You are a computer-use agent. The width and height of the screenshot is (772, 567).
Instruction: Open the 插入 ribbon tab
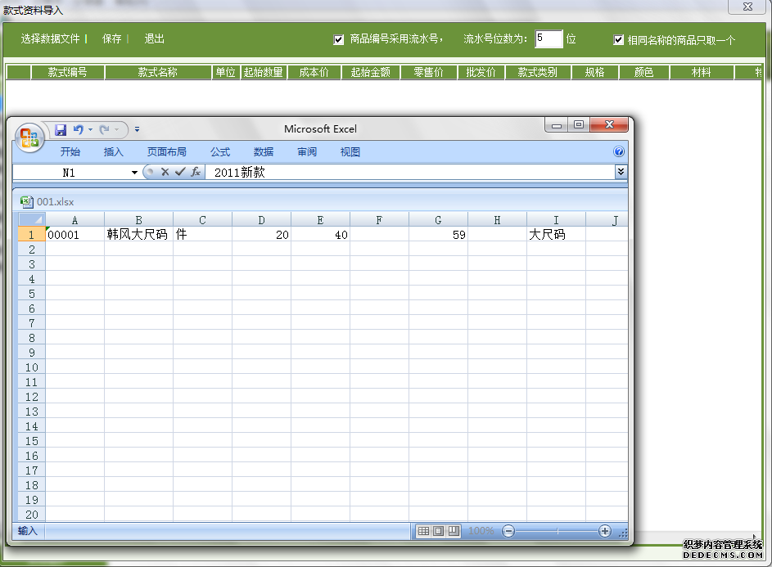[x=113, y=151]
